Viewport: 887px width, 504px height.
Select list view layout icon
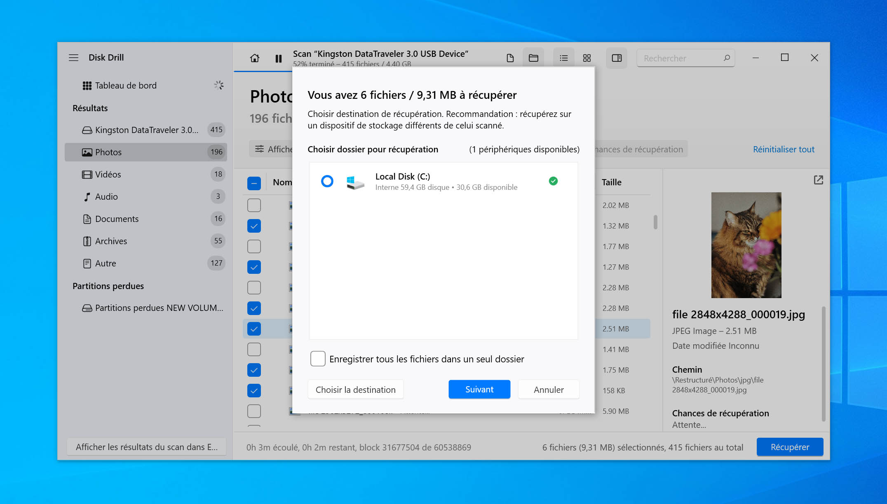[564, 58]
